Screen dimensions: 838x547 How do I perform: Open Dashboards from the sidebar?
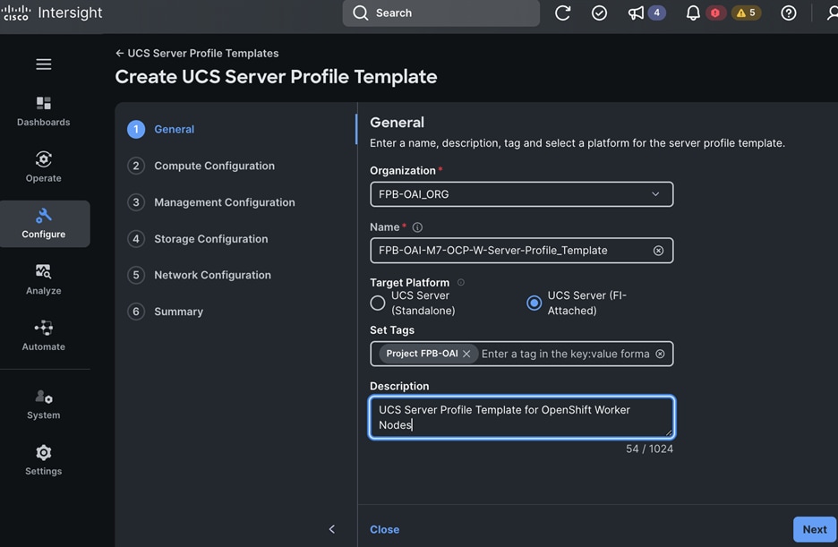(44, 111)
